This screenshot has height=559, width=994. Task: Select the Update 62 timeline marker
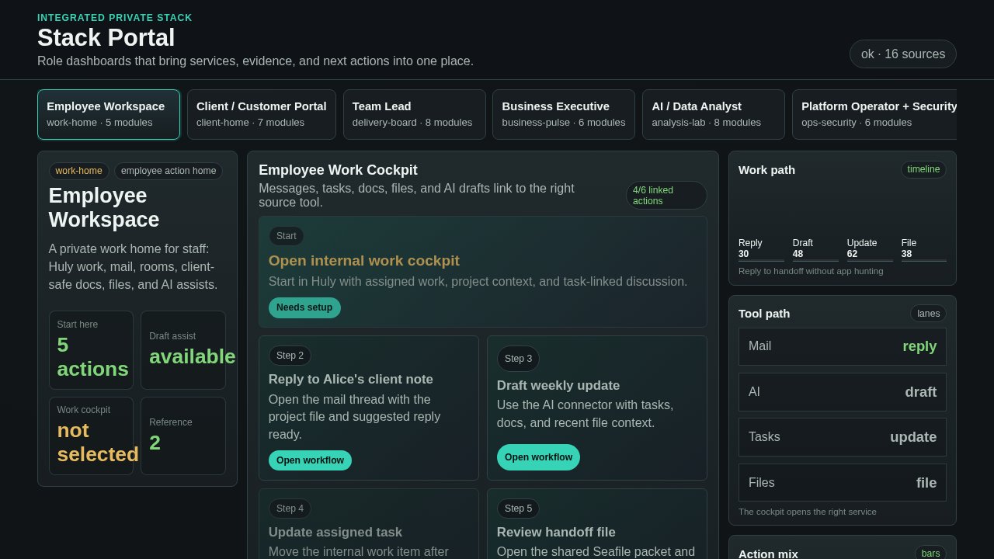click(x=870, y=249)
